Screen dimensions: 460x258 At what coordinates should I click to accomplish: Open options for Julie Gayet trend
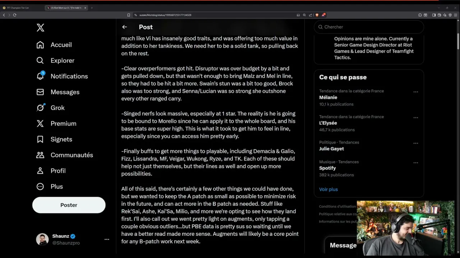(x=416, y=143)
